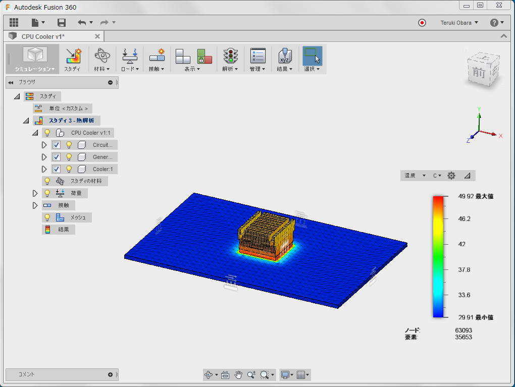Redo the last action
The image size is (515, 387).
(105, 22)
